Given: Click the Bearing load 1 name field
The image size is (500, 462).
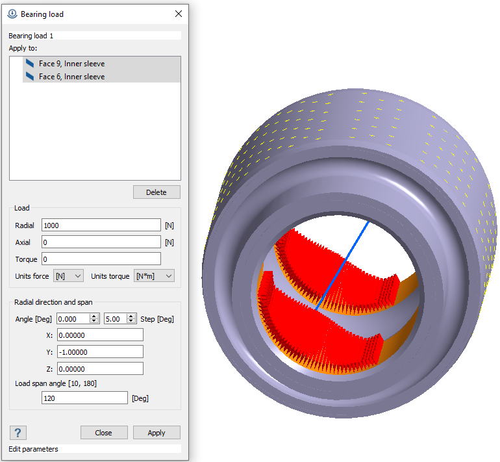Looking at the screenshot, I should coord(95,36).
